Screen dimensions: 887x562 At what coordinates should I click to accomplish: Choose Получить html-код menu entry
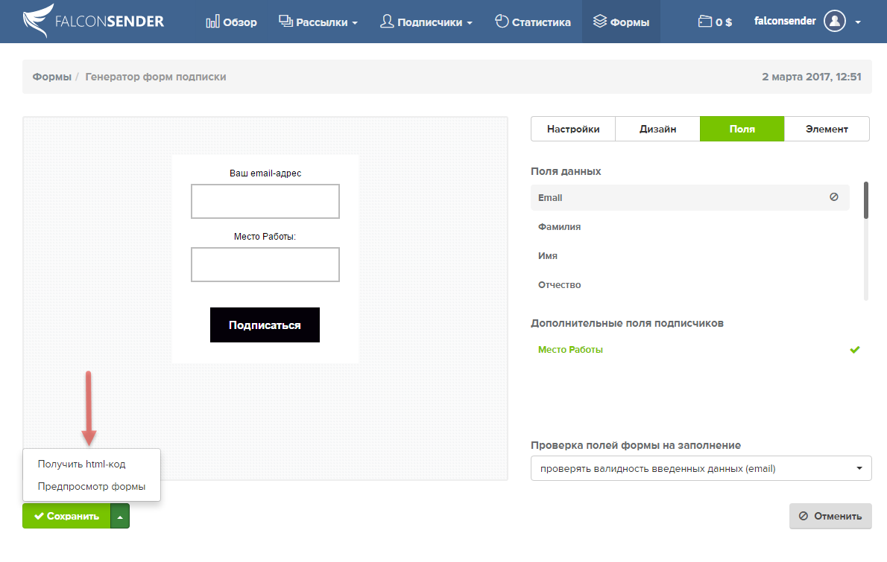(81, 464)
